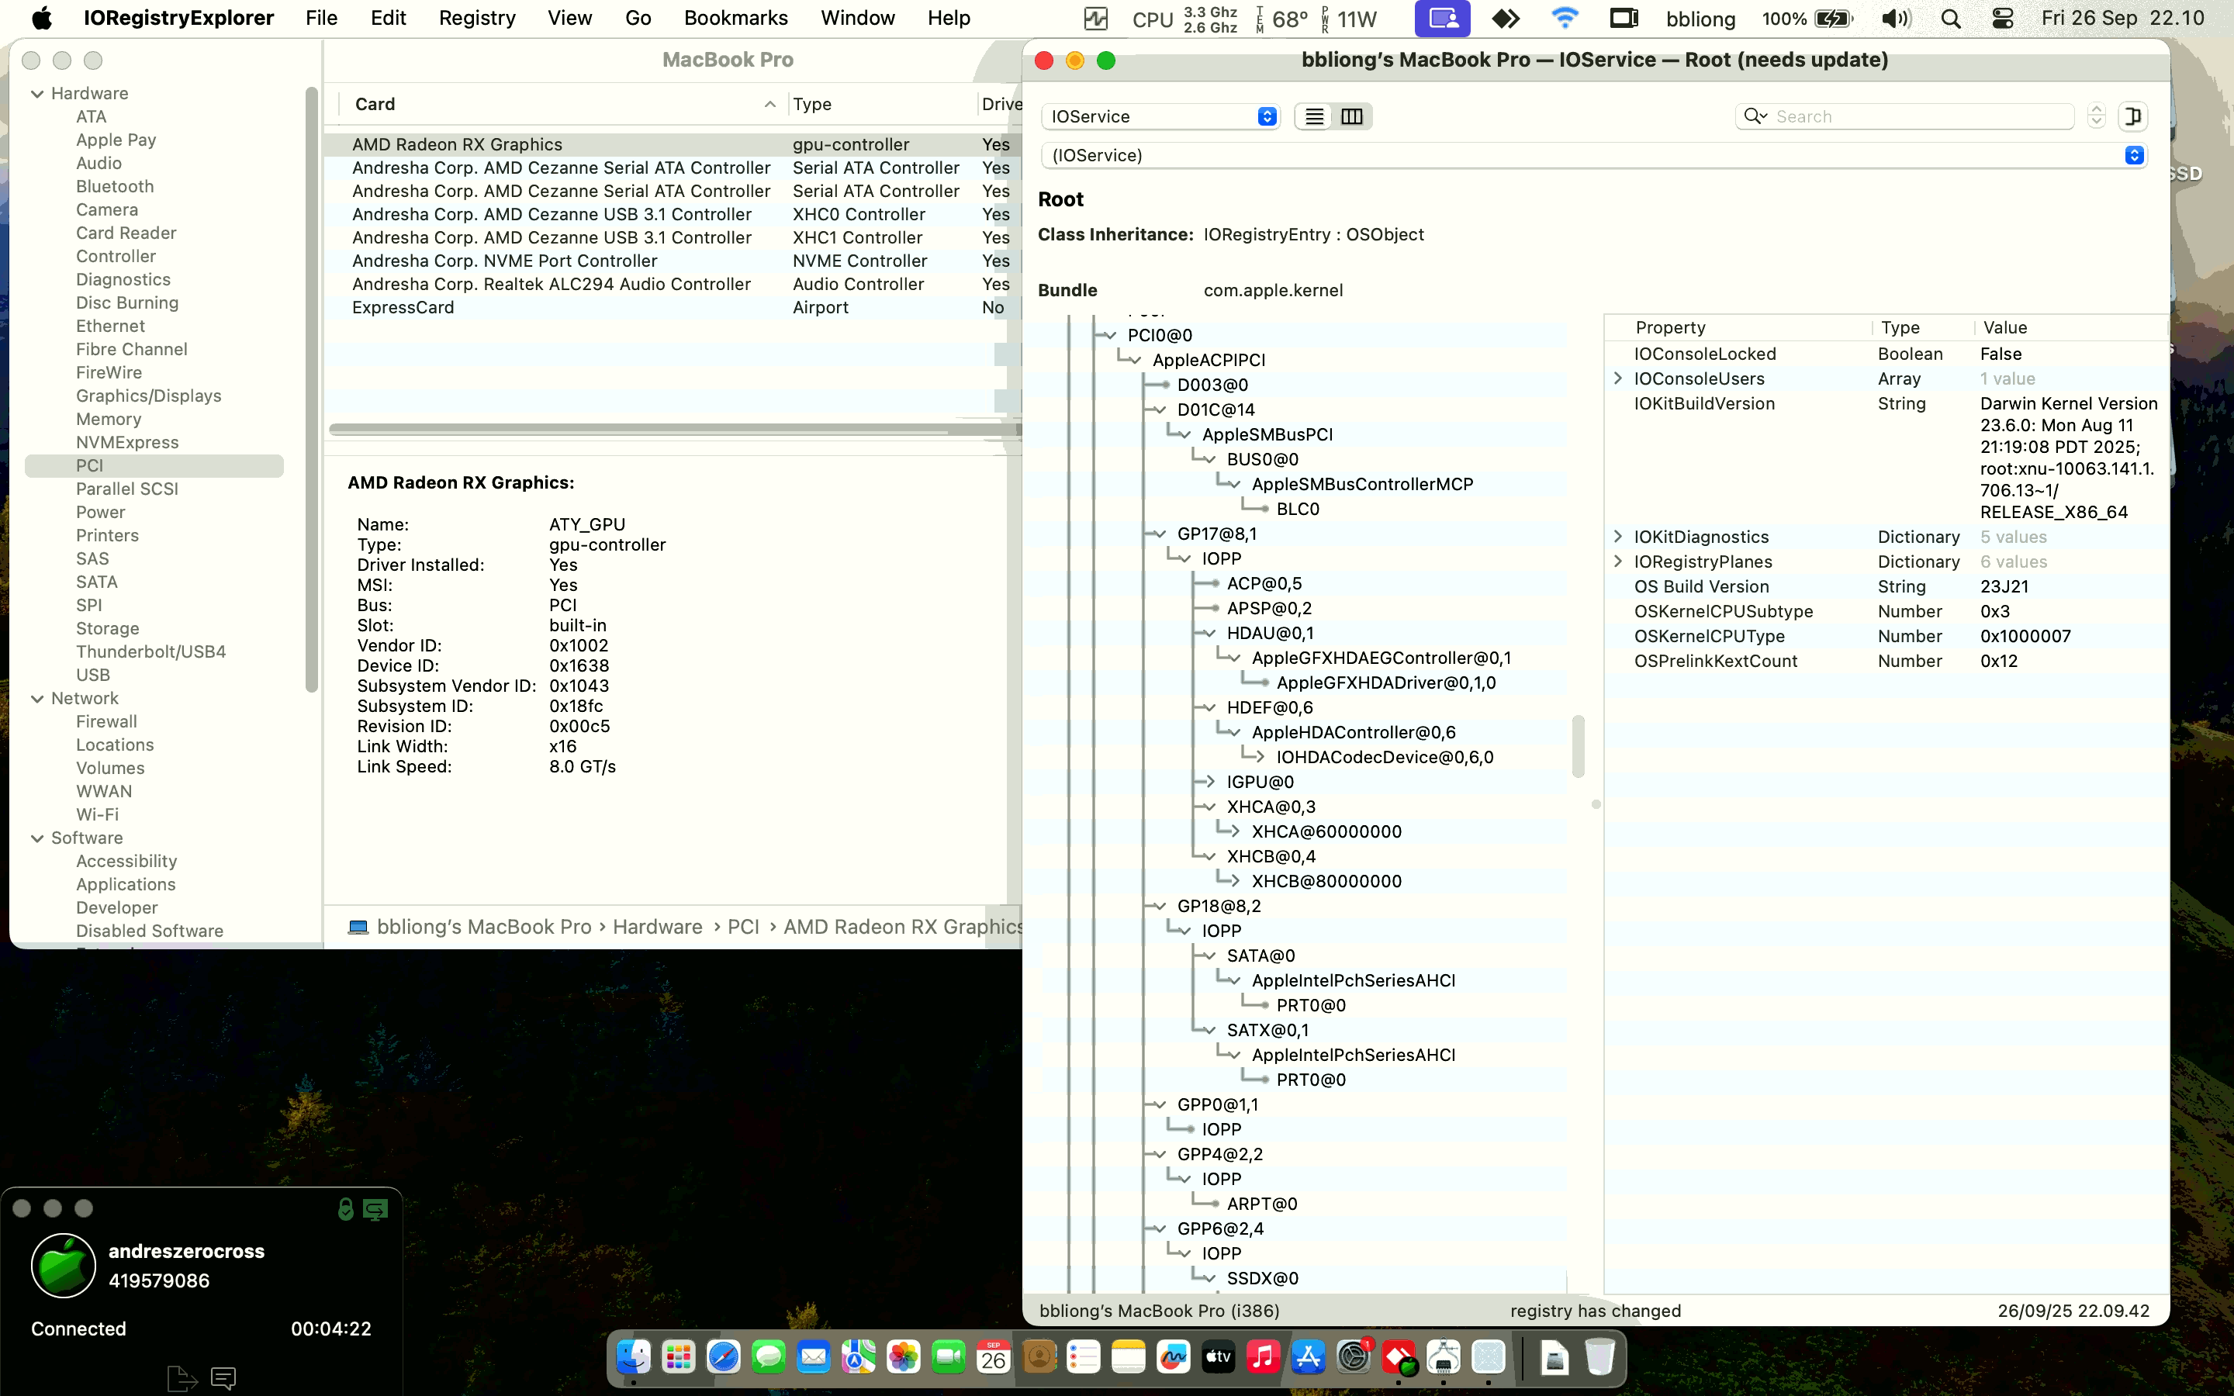Viewport: 2234px width, 1396px height.
Task: Click the screen sharing menu bar icon
Action: pyautogui.click(x=1442, y=19)
